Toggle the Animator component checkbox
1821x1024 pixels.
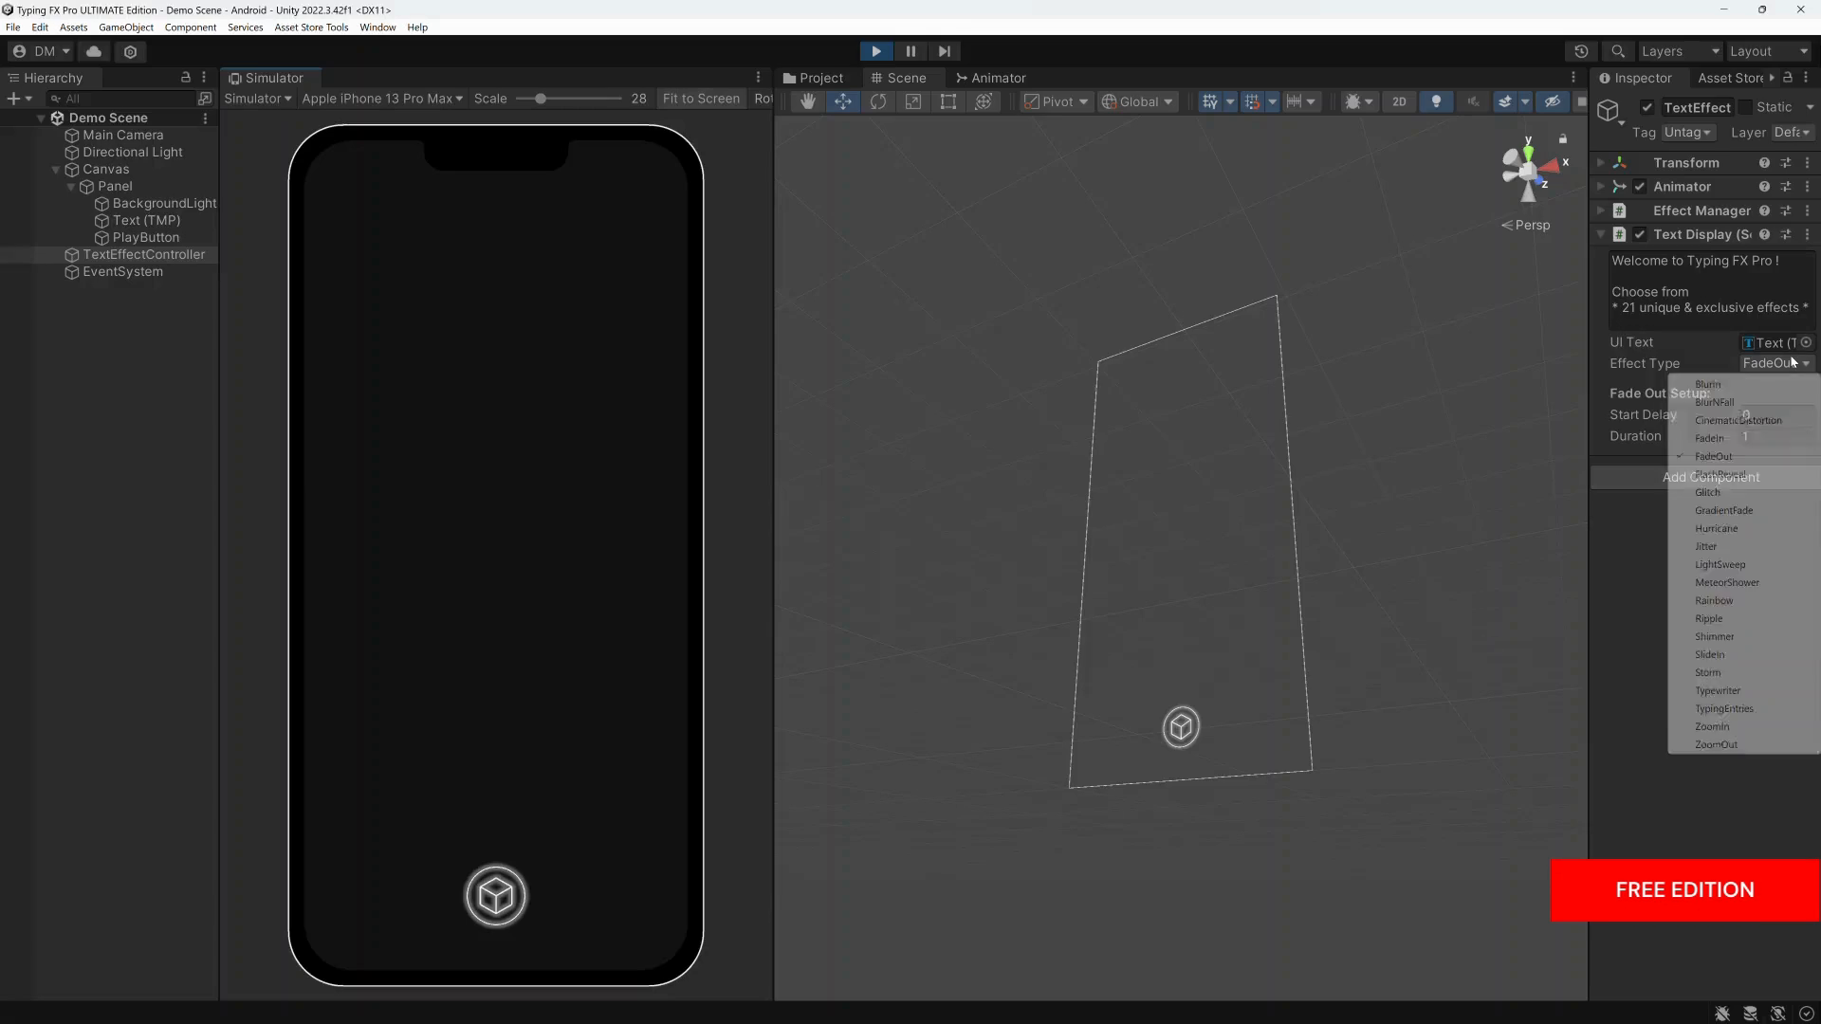(1640, 186)
